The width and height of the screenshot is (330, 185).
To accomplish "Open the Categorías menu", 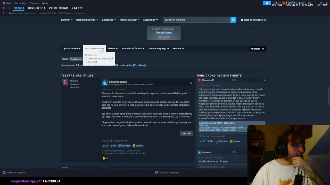I will 109,20.
